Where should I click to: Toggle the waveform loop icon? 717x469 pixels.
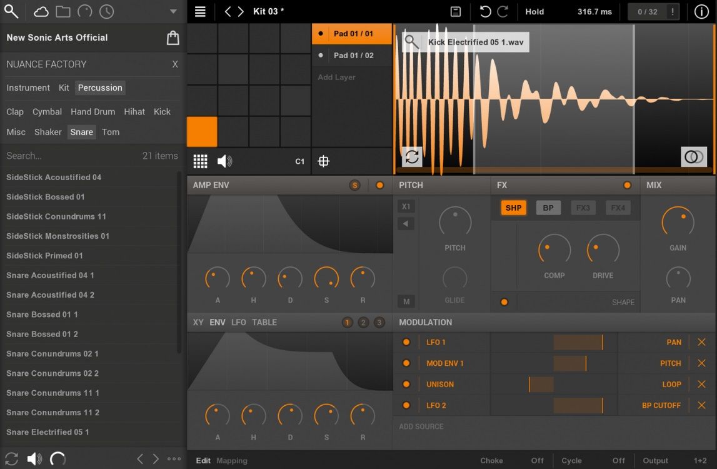pyautogui.click(x=411, y=157)
